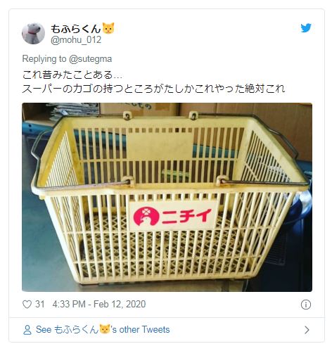Expand the chevron arrow in footer

coord(307,330)
